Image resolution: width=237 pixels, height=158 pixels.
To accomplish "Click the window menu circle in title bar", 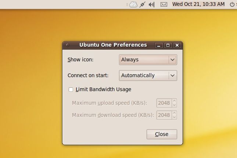I will click(x=68, y=45).
